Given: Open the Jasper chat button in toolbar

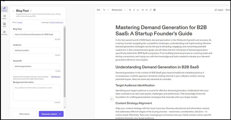Looking at the screenshot, I should pos(219,10).
